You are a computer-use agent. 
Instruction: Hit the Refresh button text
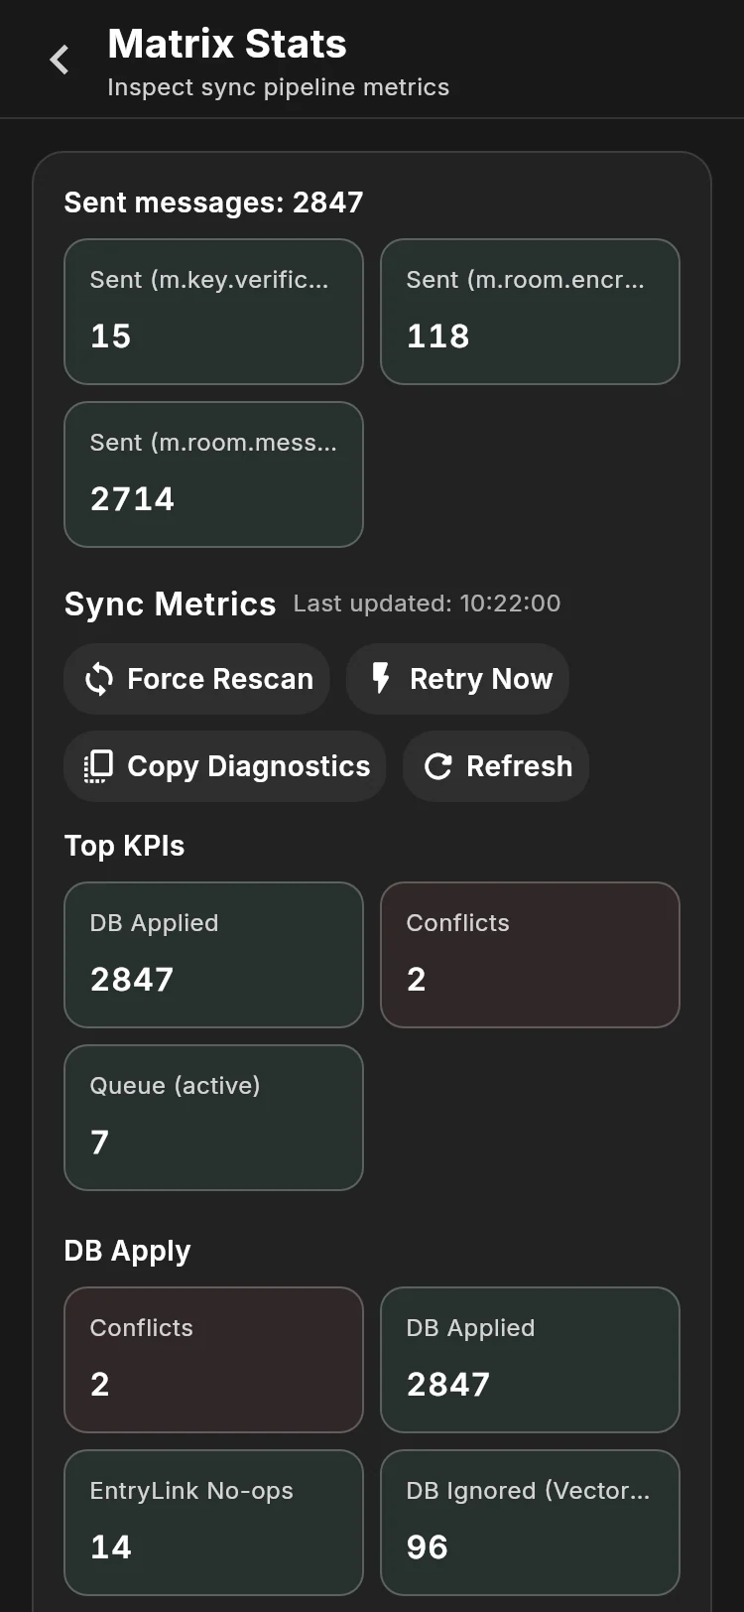point(520,766)
